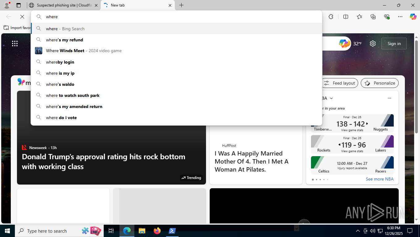
Task: Click See more NBA link
Action: coord(380,179)
